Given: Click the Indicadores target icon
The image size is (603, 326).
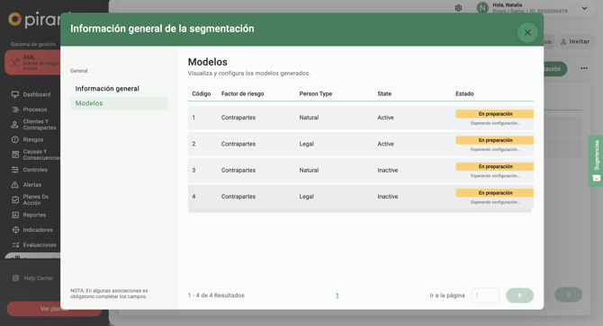Looking at the screenshot, I should tap(15, 230).
